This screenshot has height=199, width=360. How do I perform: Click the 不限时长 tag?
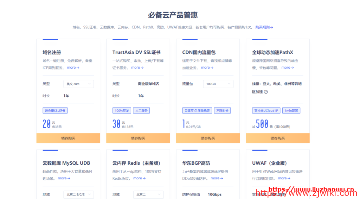point(222,110)
